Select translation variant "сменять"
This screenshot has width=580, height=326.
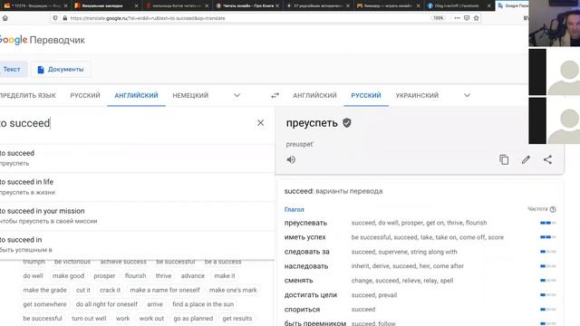click(298, 281)
